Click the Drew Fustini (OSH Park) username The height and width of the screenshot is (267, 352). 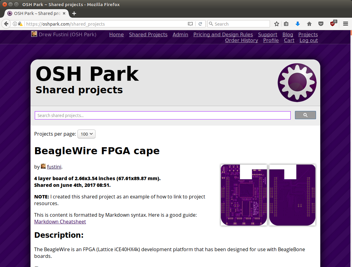(68, 34)
